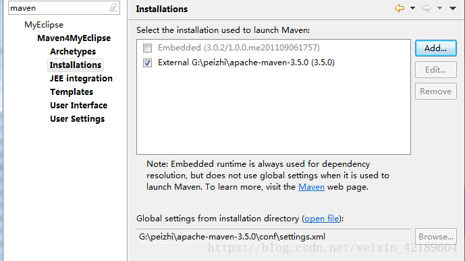Uncheck the External apache-maven-3.5.0 checkbox
This screenshot has height=261, width=465.
[x=147, y=63]
